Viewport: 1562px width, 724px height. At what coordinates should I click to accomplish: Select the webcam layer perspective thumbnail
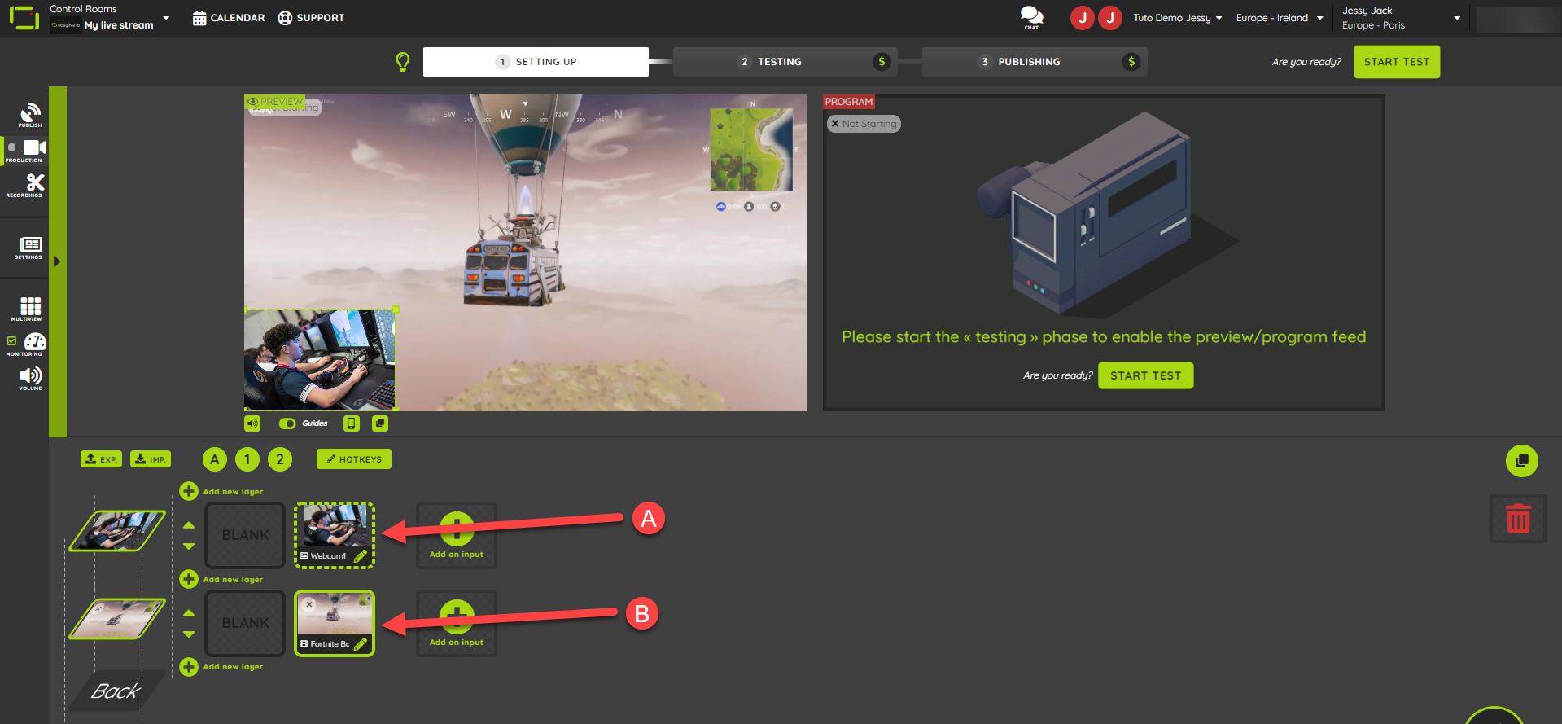117,531
